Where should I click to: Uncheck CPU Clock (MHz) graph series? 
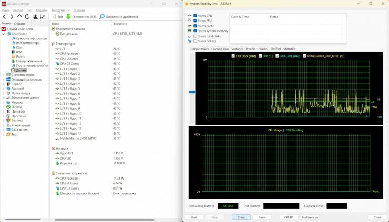tap(233, 56)
